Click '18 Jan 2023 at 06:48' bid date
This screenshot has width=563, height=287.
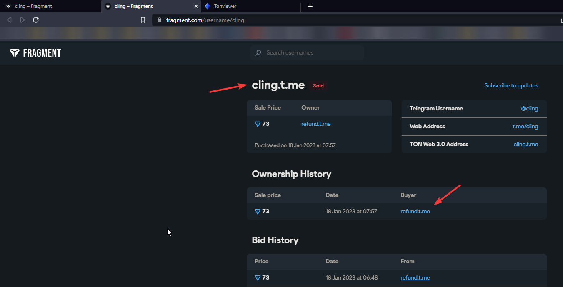click(x=351, y=277)
